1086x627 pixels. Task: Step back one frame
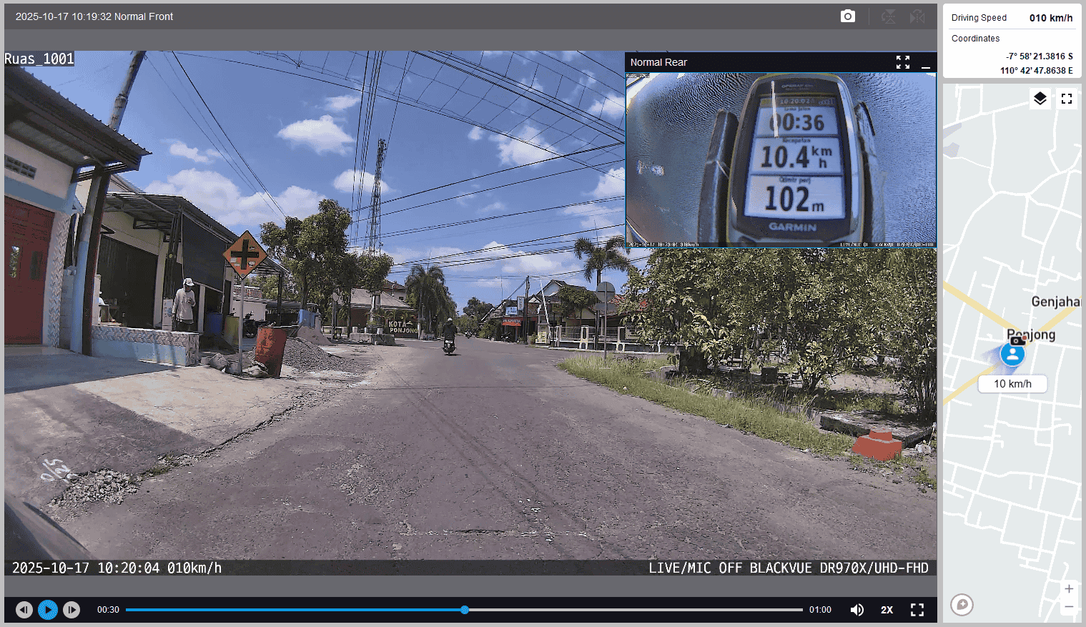(24, 610)
